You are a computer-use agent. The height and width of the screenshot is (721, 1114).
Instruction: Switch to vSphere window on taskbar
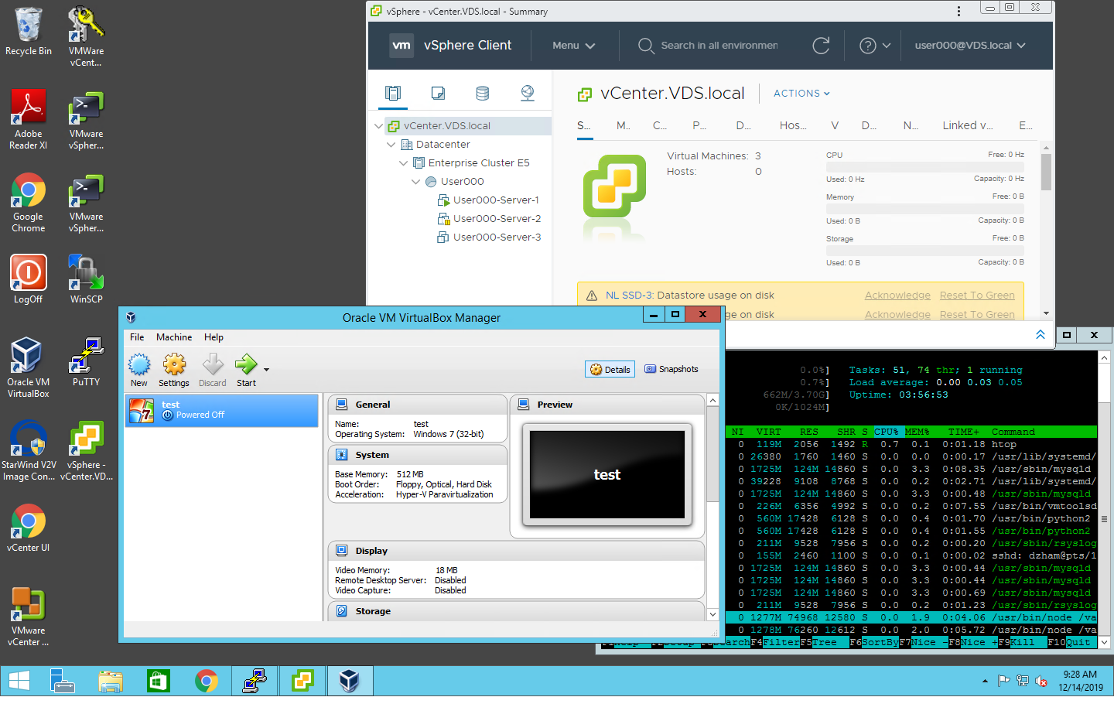302,681
